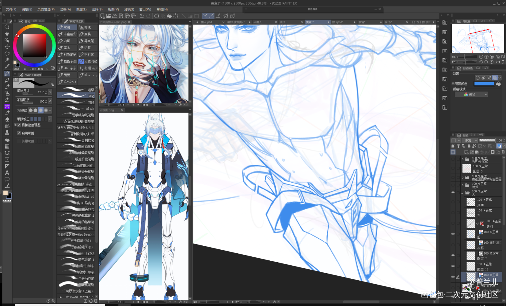506x306 pixels.
Task: Toggle visibility of 图层 14 layer
Action: coord(453,266)
